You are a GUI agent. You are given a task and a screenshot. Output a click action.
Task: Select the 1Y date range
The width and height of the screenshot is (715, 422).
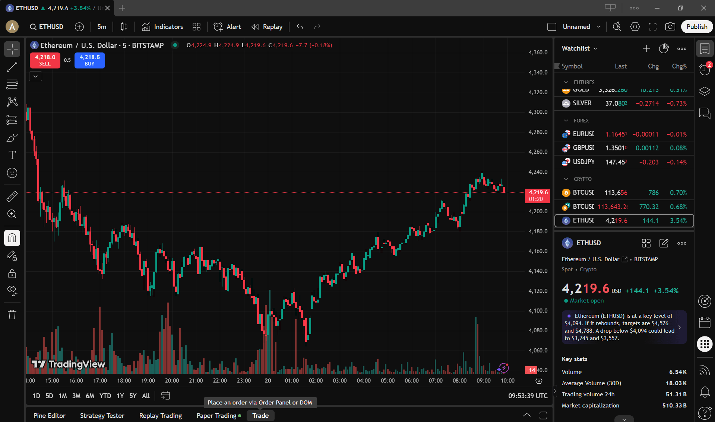120,396
